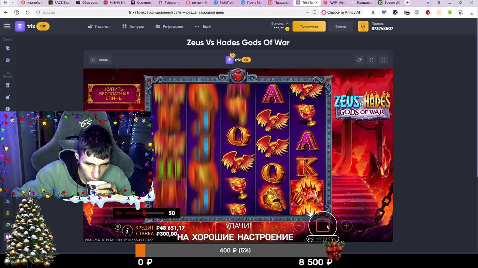This screenshot has width=478, height=268.
Task: Open the Рефералы section
Action: point(169,26)
